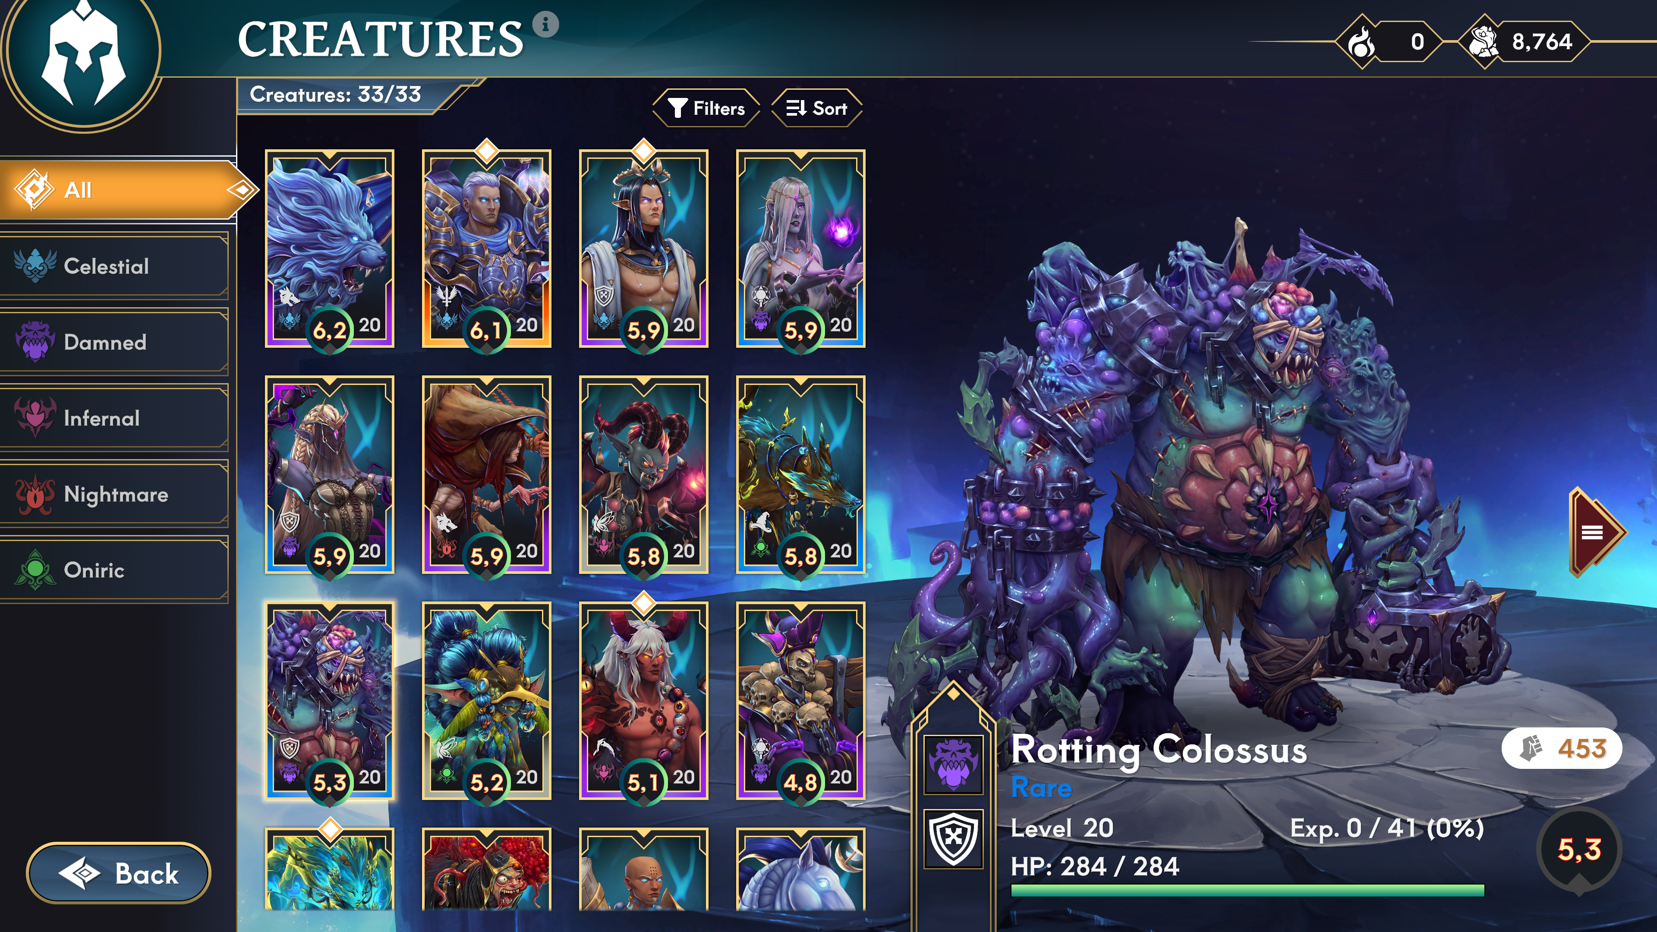Select the Celestial faction tab
1657x932 pixels.
(x=114, y=266)
